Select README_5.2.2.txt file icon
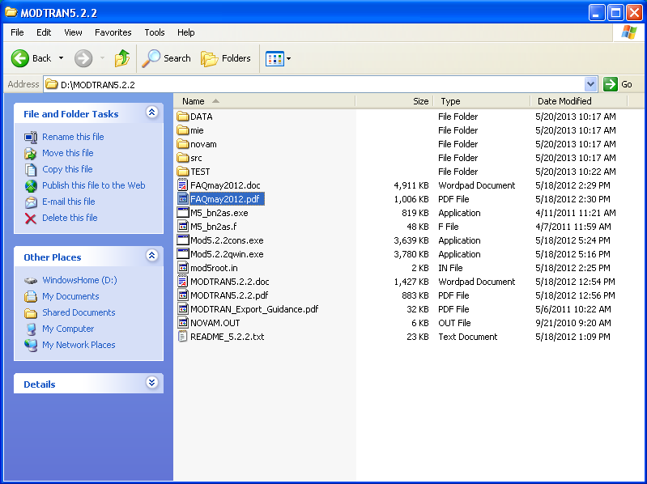Image resolution: width=647 pixels, height=484 pixels. 182,337
